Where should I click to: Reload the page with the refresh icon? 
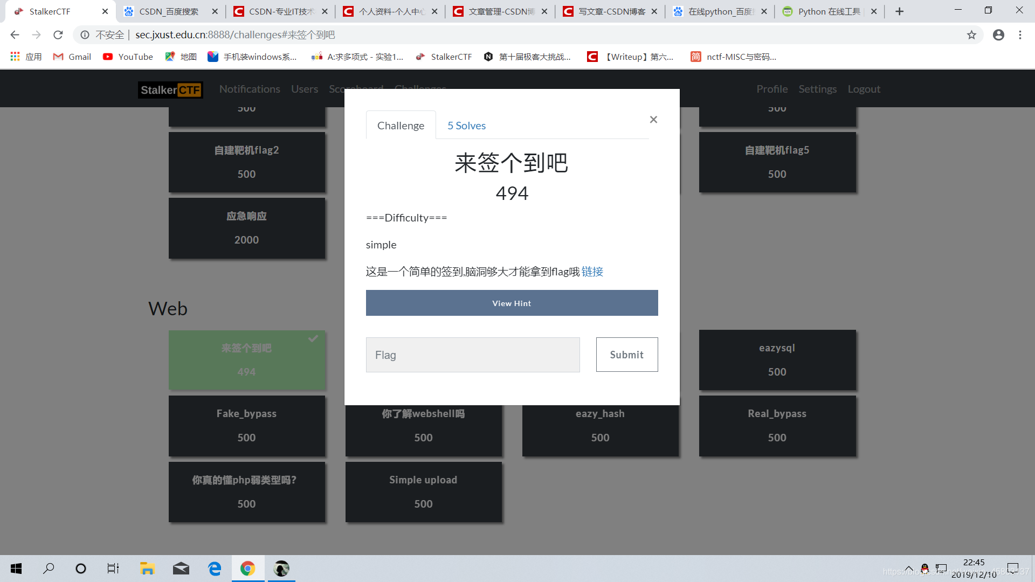coord(58,35)
